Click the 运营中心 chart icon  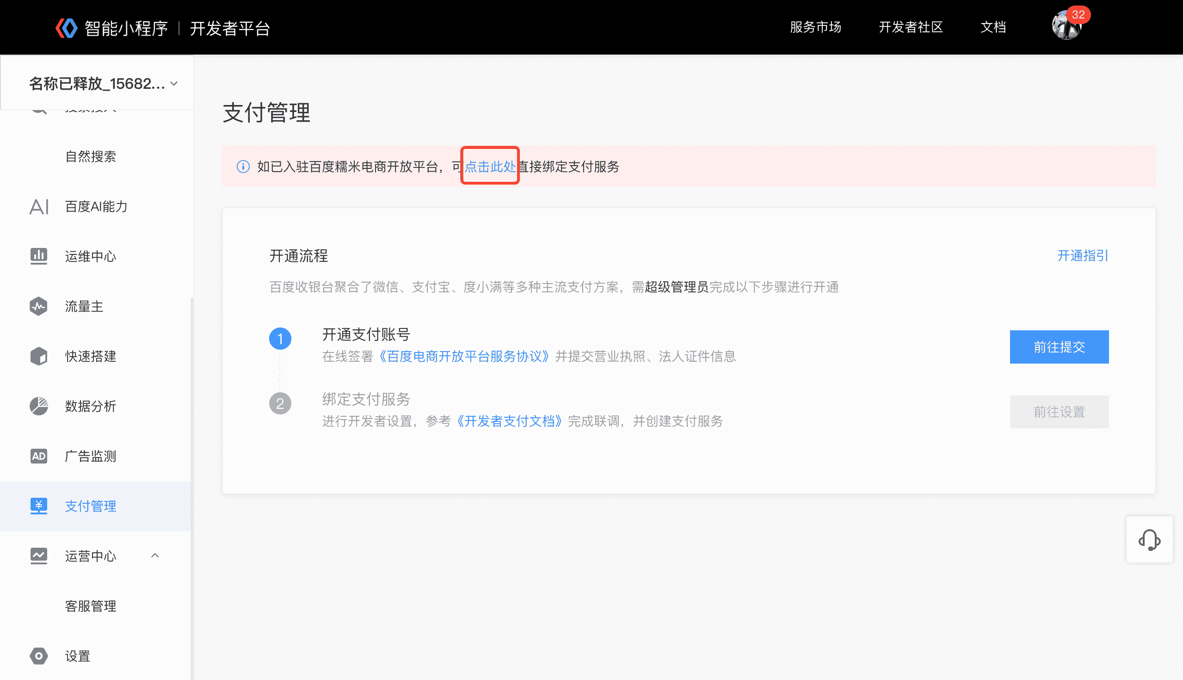tap(39, 556)
